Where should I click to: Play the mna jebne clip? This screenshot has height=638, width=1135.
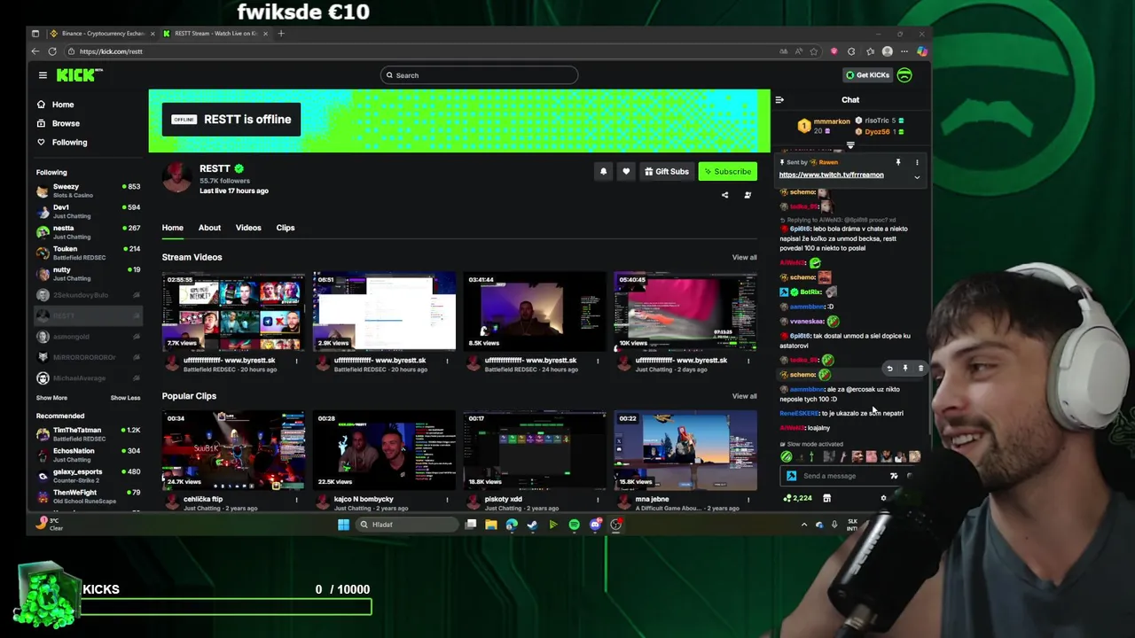[685, 450]
